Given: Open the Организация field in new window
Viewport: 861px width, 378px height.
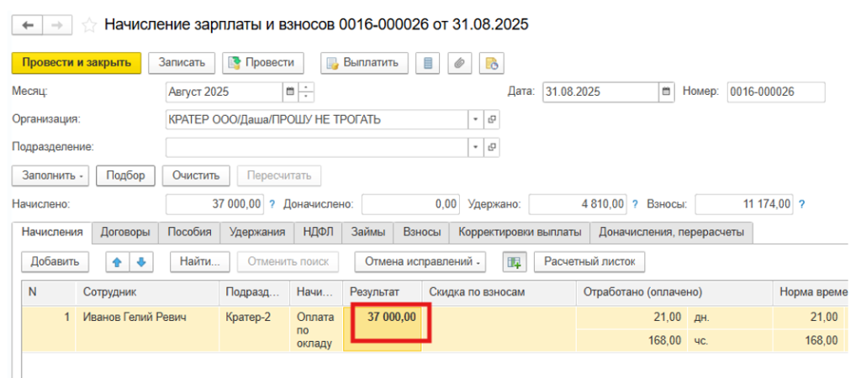Looking at the screenshot, I should tap(492, 119).
